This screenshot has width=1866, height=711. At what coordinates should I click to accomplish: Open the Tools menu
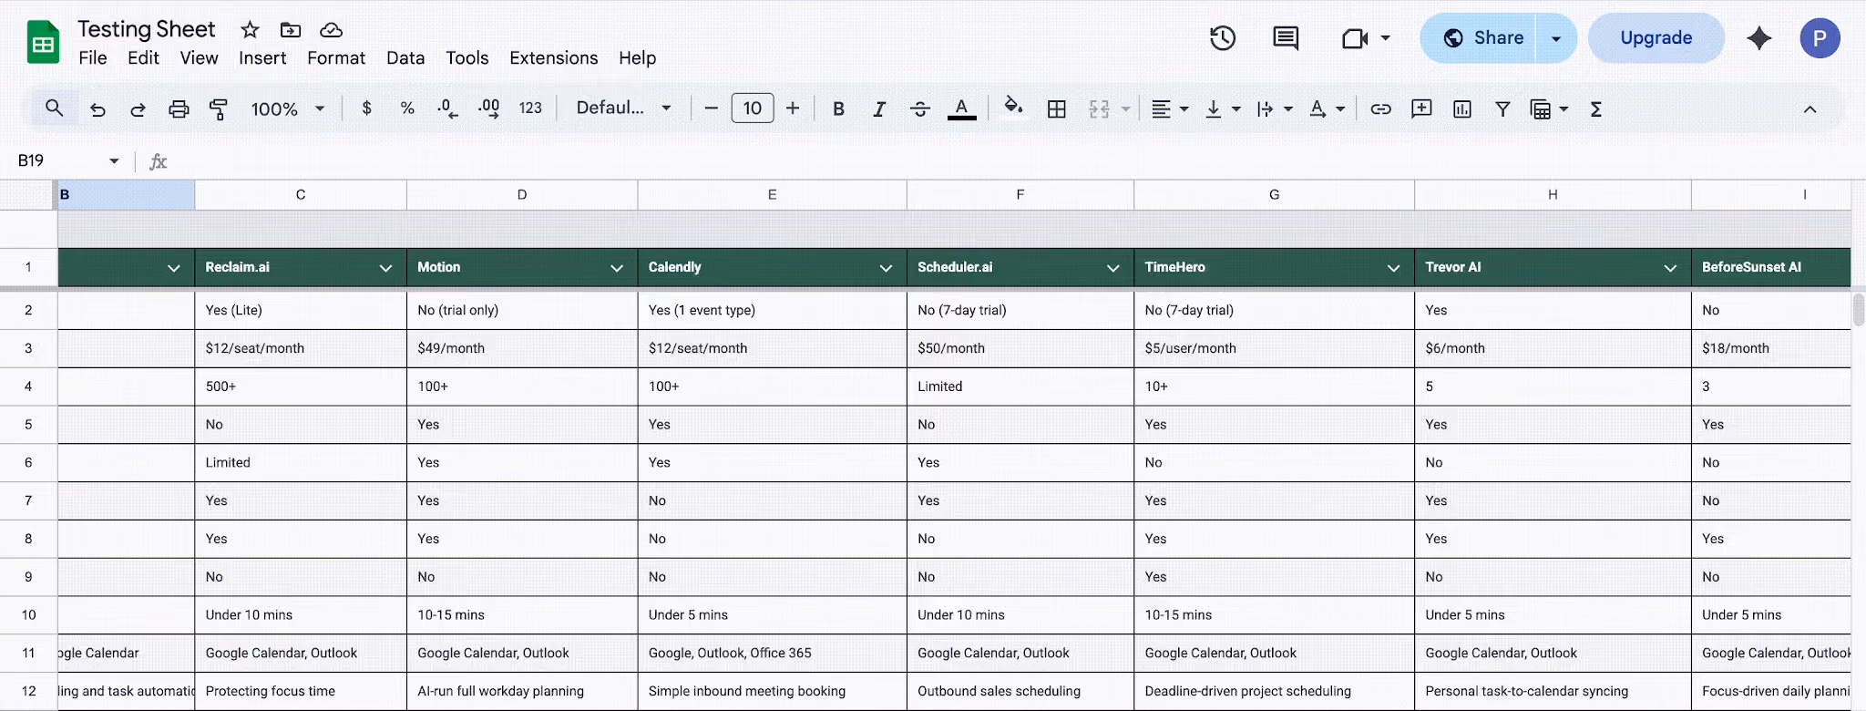467,57
